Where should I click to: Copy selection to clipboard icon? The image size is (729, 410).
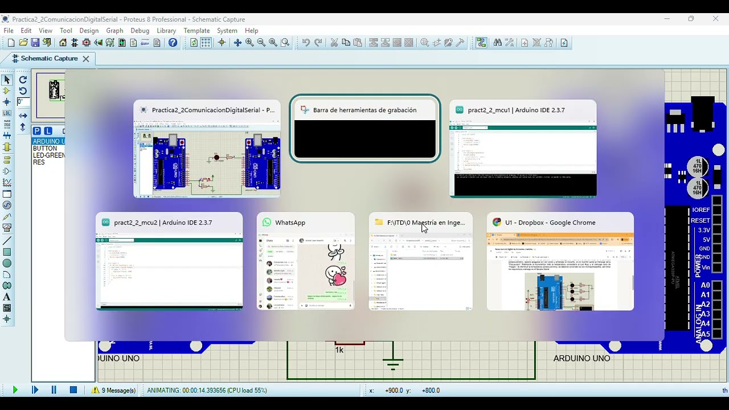tap(346, 43)
